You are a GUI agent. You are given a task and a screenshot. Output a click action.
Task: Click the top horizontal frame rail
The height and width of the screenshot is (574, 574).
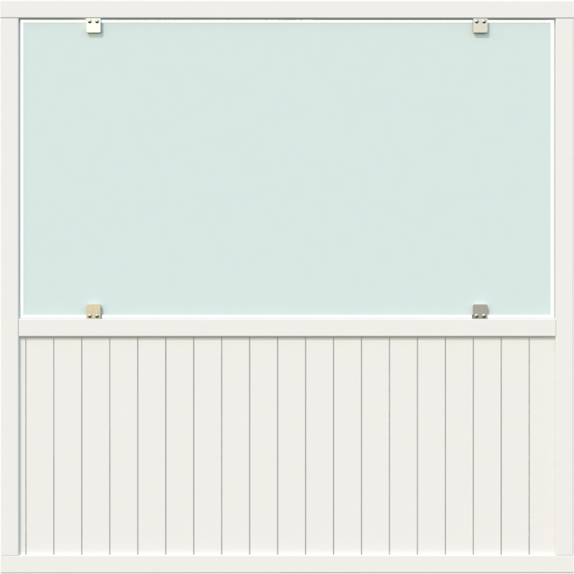point(286,9)
